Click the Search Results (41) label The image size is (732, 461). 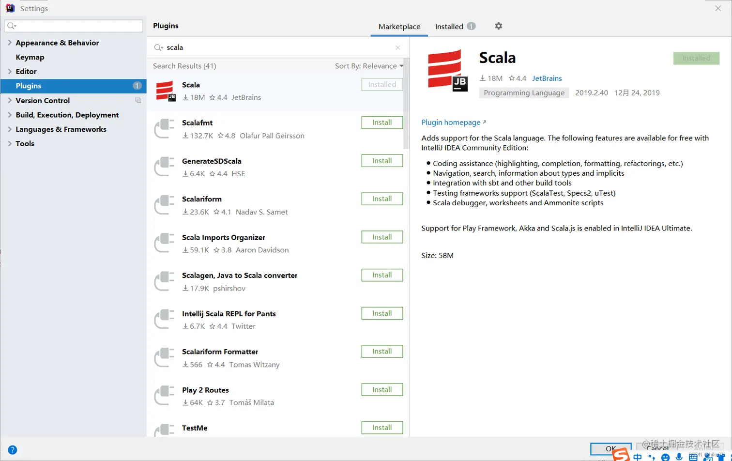point(184,66)
